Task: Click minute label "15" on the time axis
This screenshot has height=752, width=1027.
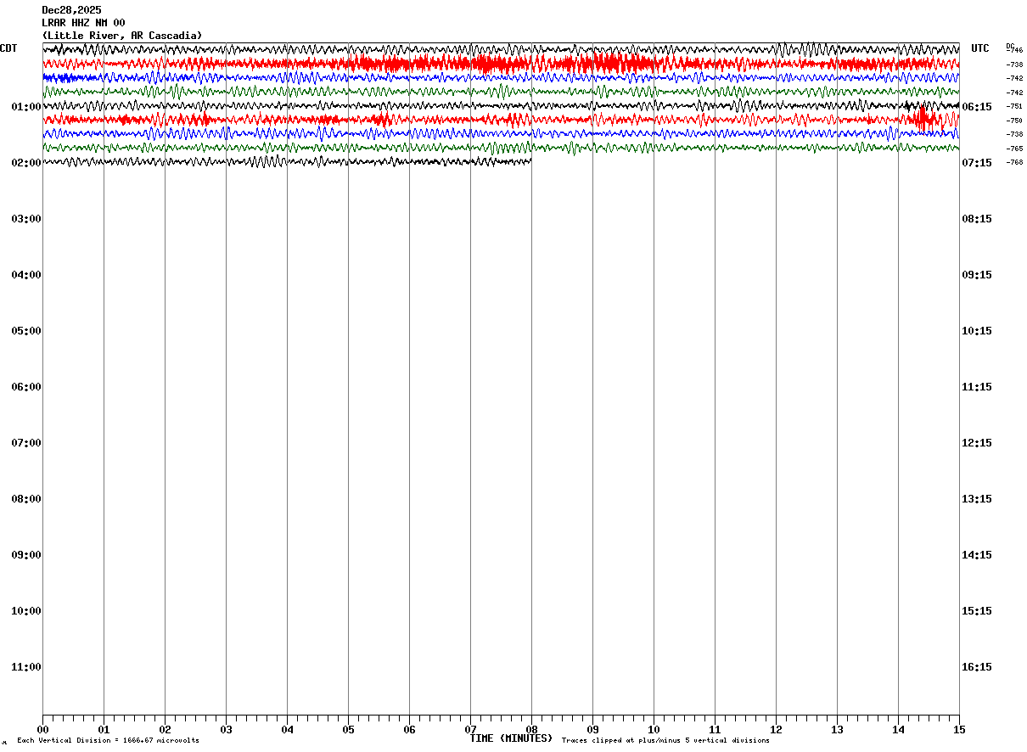Action: pyautogui.click(x=959, y=729)
